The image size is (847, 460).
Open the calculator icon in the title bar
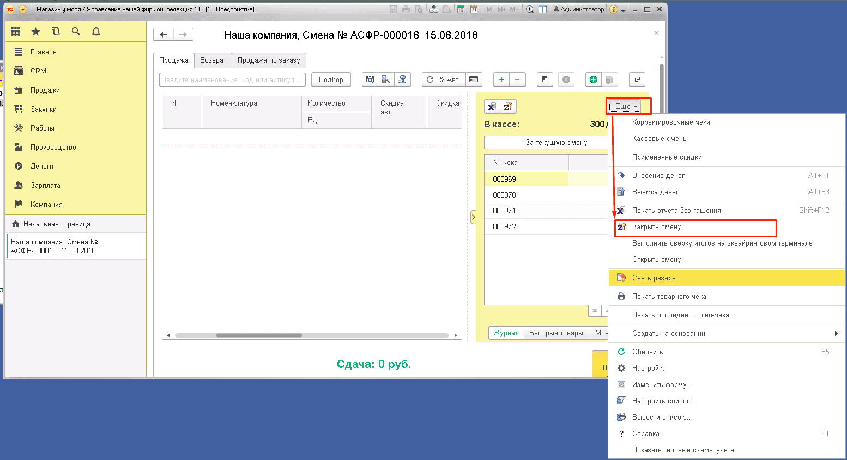(461, 9)
